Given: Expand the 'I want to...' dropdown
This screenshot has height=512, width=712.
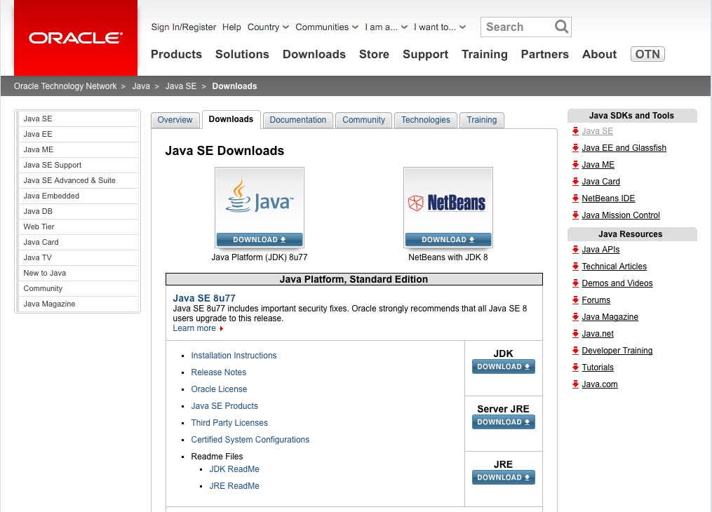Looking at the screenshot, I should click(440, 27).
